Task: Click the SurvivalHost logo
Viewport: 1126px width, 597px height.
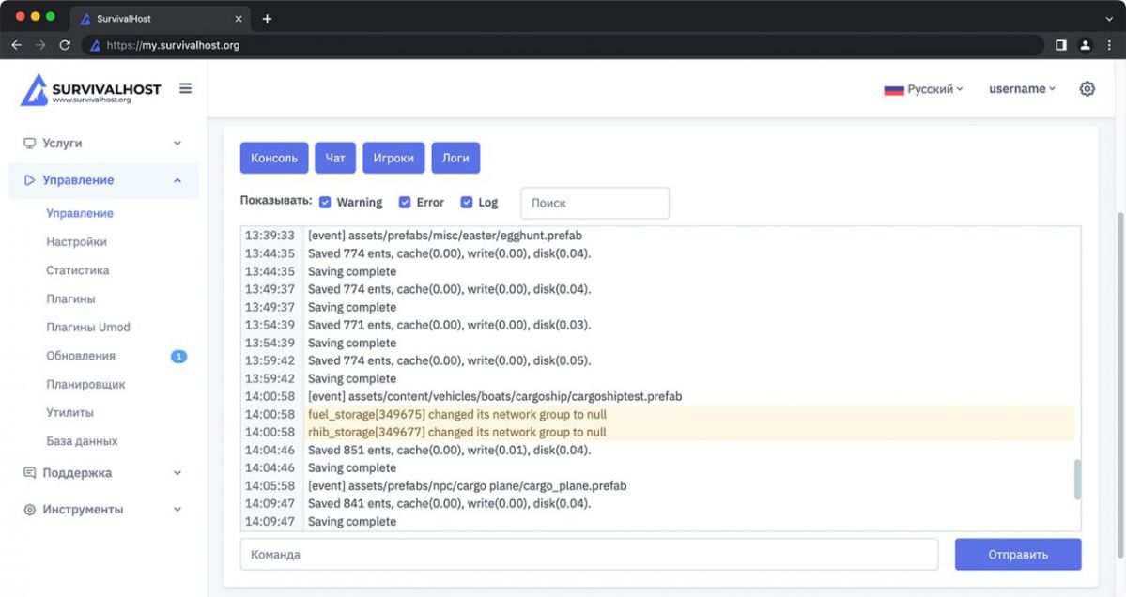Action: (x=91, y=90)
